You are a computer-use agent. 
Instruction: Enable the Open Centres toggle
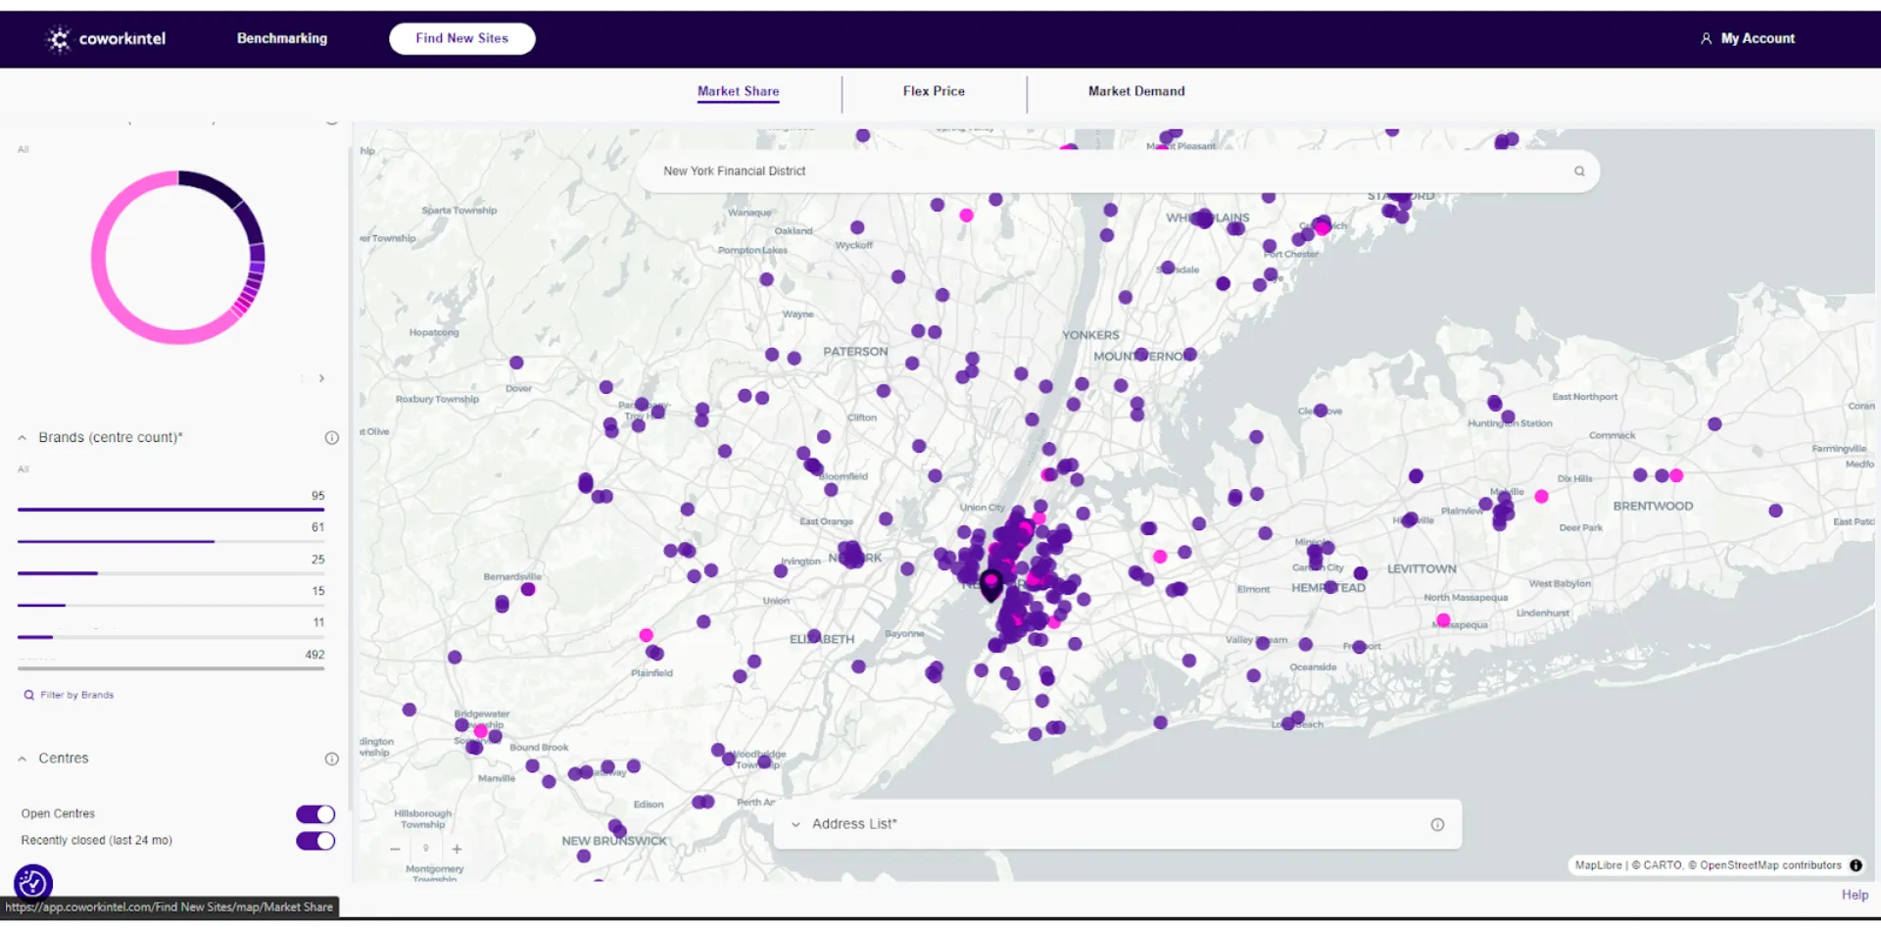click(314, 813)
